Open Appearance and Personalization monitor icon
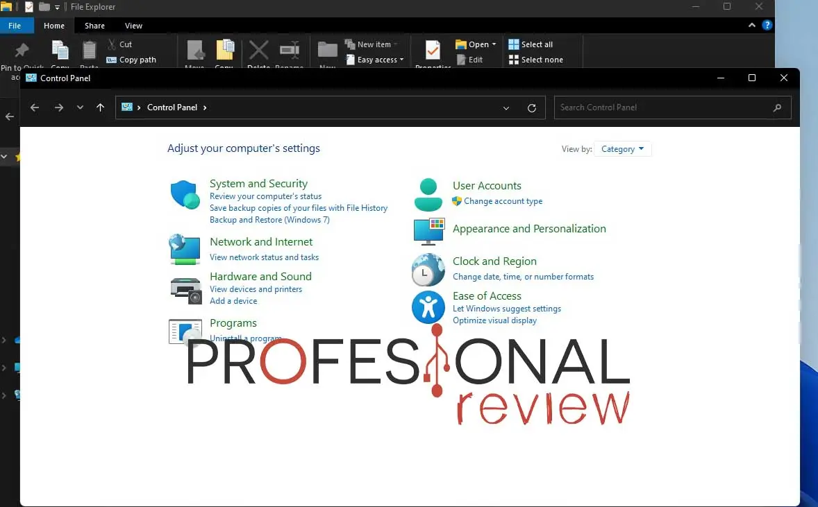 (429, 232)
